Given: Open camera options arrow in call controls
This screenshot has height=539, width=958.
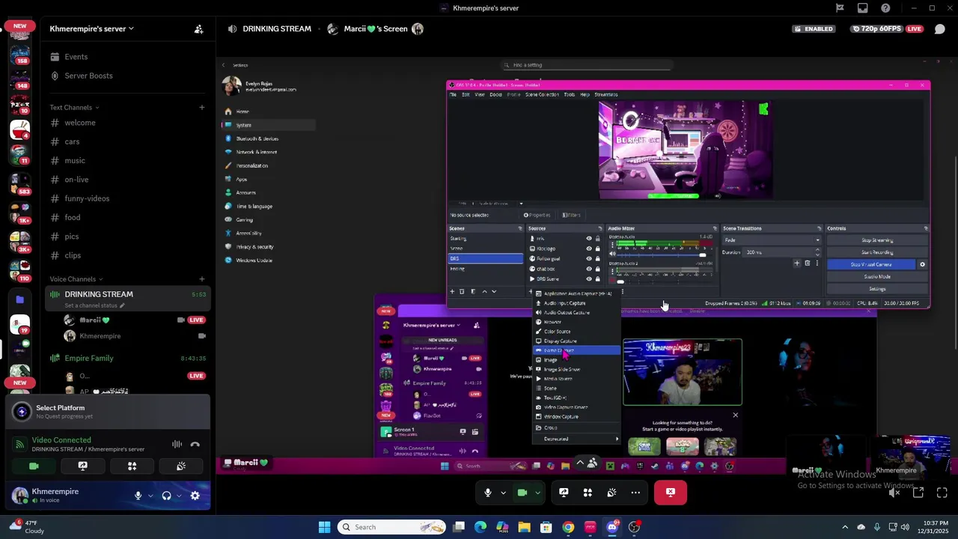Looking at the screenshot, I should pos(537,493).
